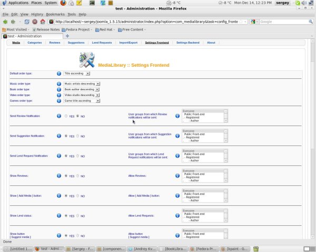Click the info icon next to Music order type

pos(59,84)
